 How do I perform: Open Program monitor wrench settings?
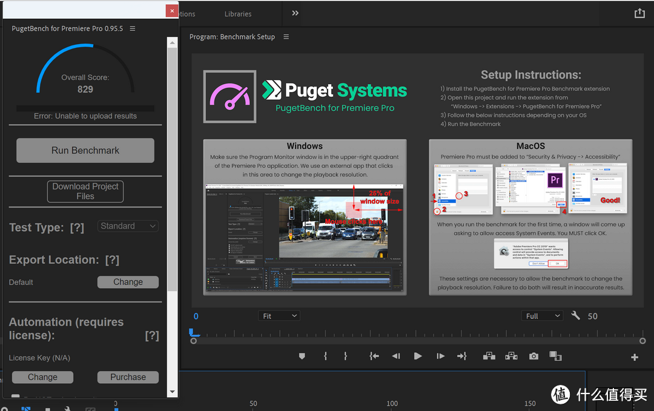[576, 315]
